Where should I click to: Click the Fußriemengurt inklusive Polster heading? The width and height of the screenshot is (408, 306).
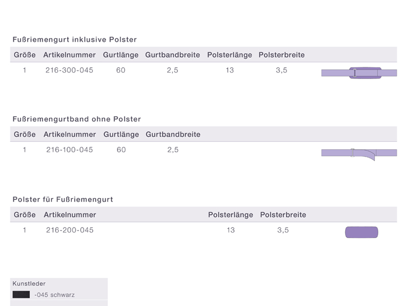[74, 40]
